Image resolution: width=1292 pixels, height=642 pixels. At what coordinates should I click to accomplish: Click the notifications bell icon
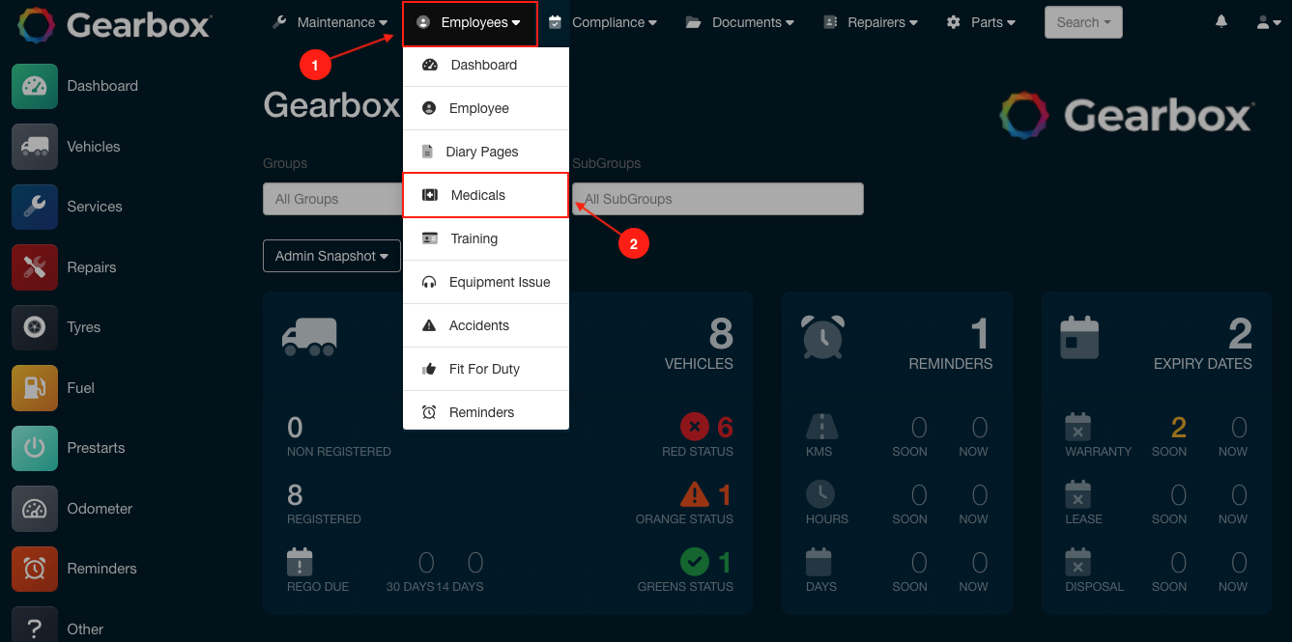1221,21
